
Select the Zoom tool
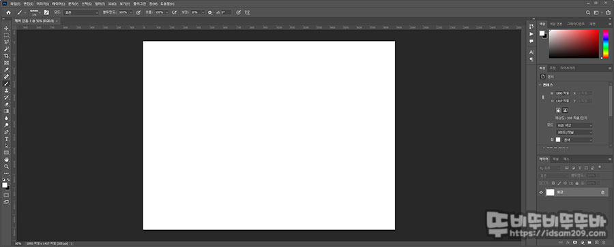coord(6,167)
